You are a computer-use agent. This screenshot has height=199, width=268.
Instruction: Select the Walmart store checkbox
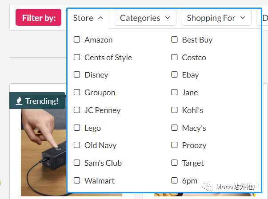click(77, 180)
